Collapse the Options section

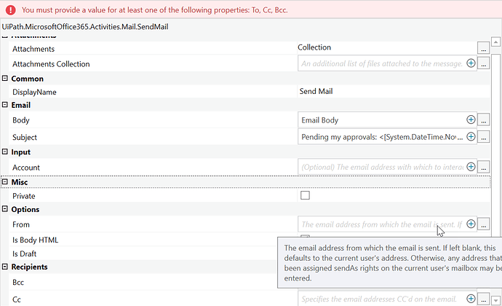point(6,210)
